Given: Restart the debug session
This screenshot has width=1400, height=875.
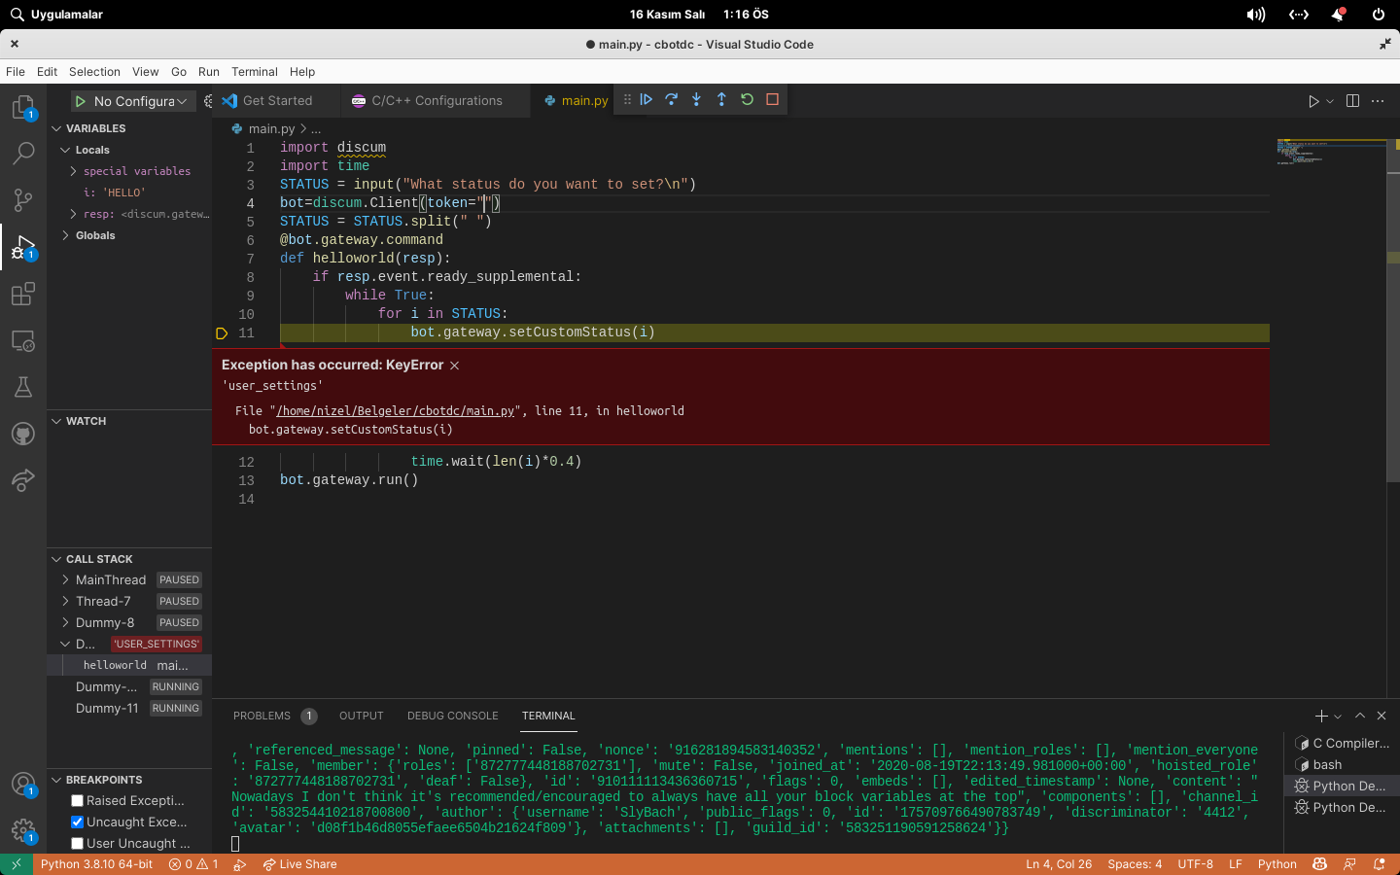Looking at the screenshot, I should 746,99.
